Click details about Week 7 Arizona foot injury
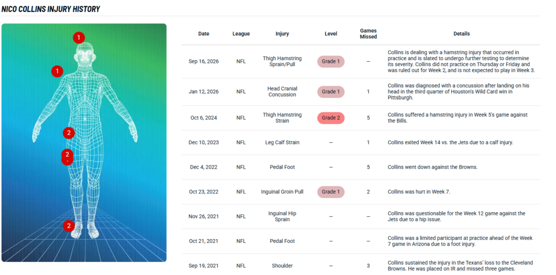Image resolution: width=556 pixels, height=275 pixels. click(460, 241)
